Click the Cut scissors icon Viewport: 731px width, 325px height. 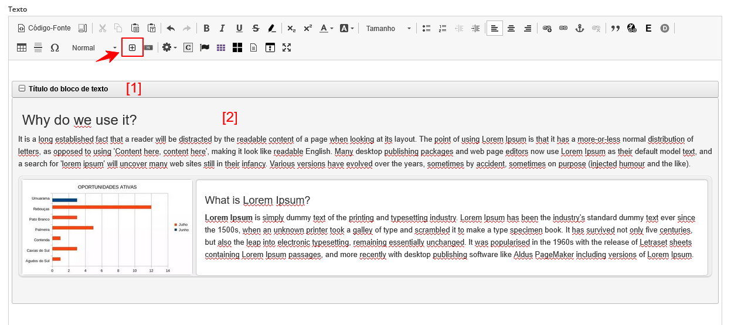click(103, 28)
